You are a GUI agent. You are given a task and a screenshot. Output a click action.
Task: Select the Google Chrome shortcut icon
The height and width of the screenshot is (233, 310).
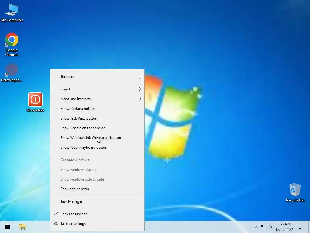(x=12, y=45)
